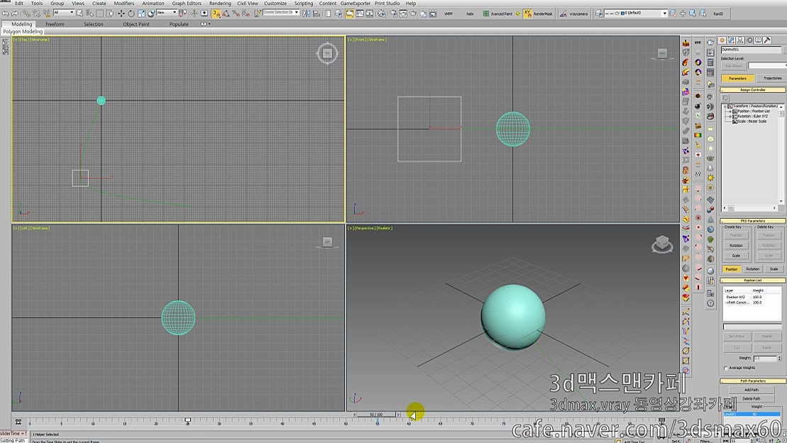Toggle Angle Snap on the toolbar
Screen dimensions: 787x443
pos(226,12)
